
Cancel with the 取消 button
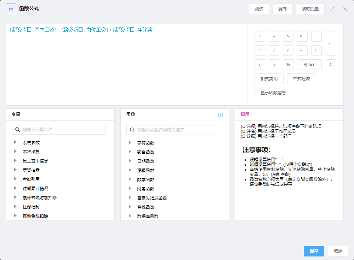[x=338, y=251]
